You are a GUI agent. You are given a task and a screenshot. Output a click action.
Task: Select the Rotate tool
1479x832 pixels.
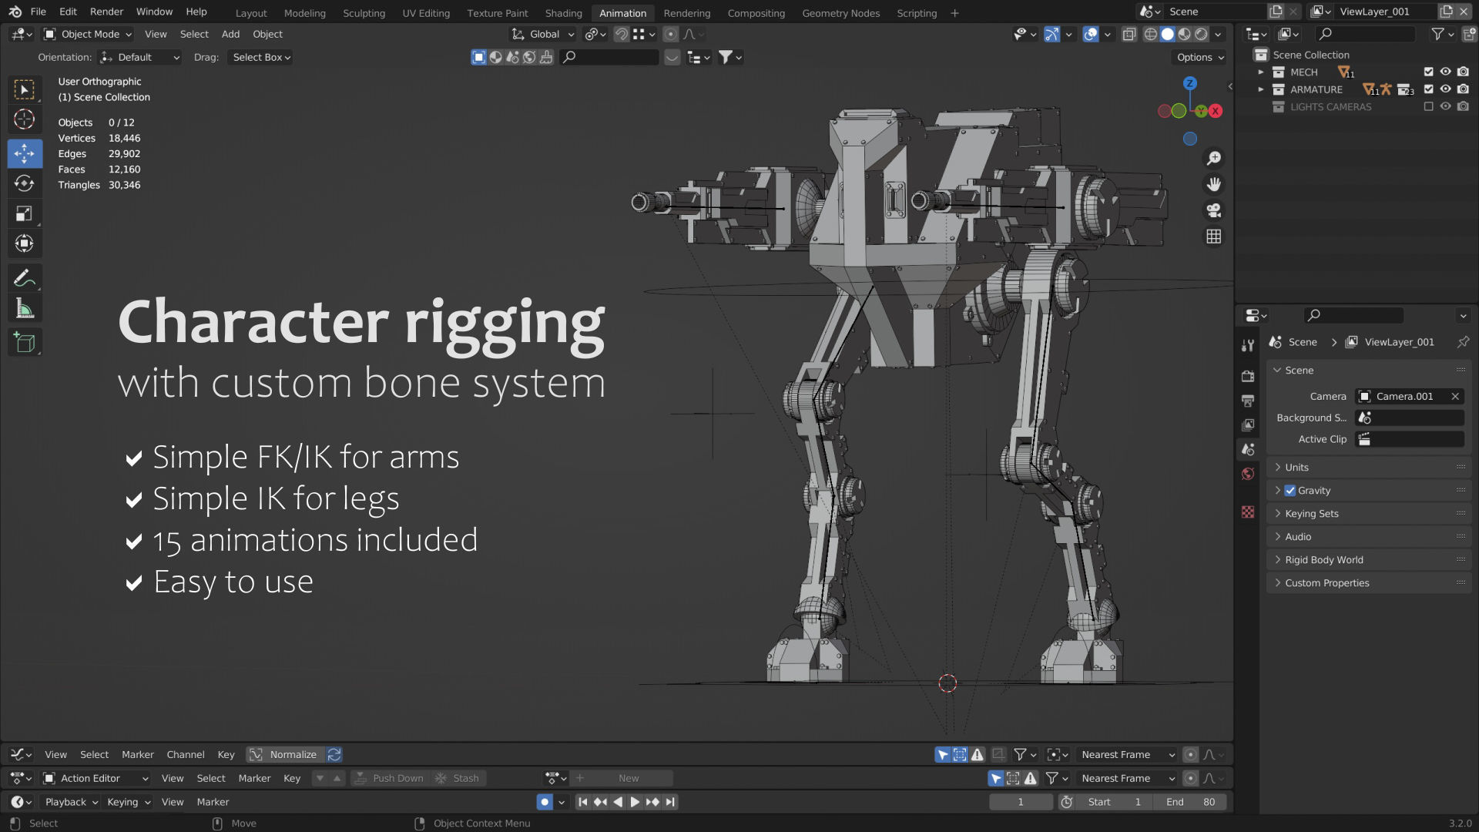(x=24, y=183)
